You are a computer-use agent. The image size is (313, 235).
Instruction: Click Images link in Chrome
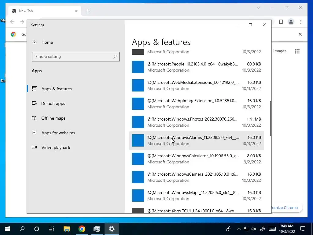tap(280, 51)
